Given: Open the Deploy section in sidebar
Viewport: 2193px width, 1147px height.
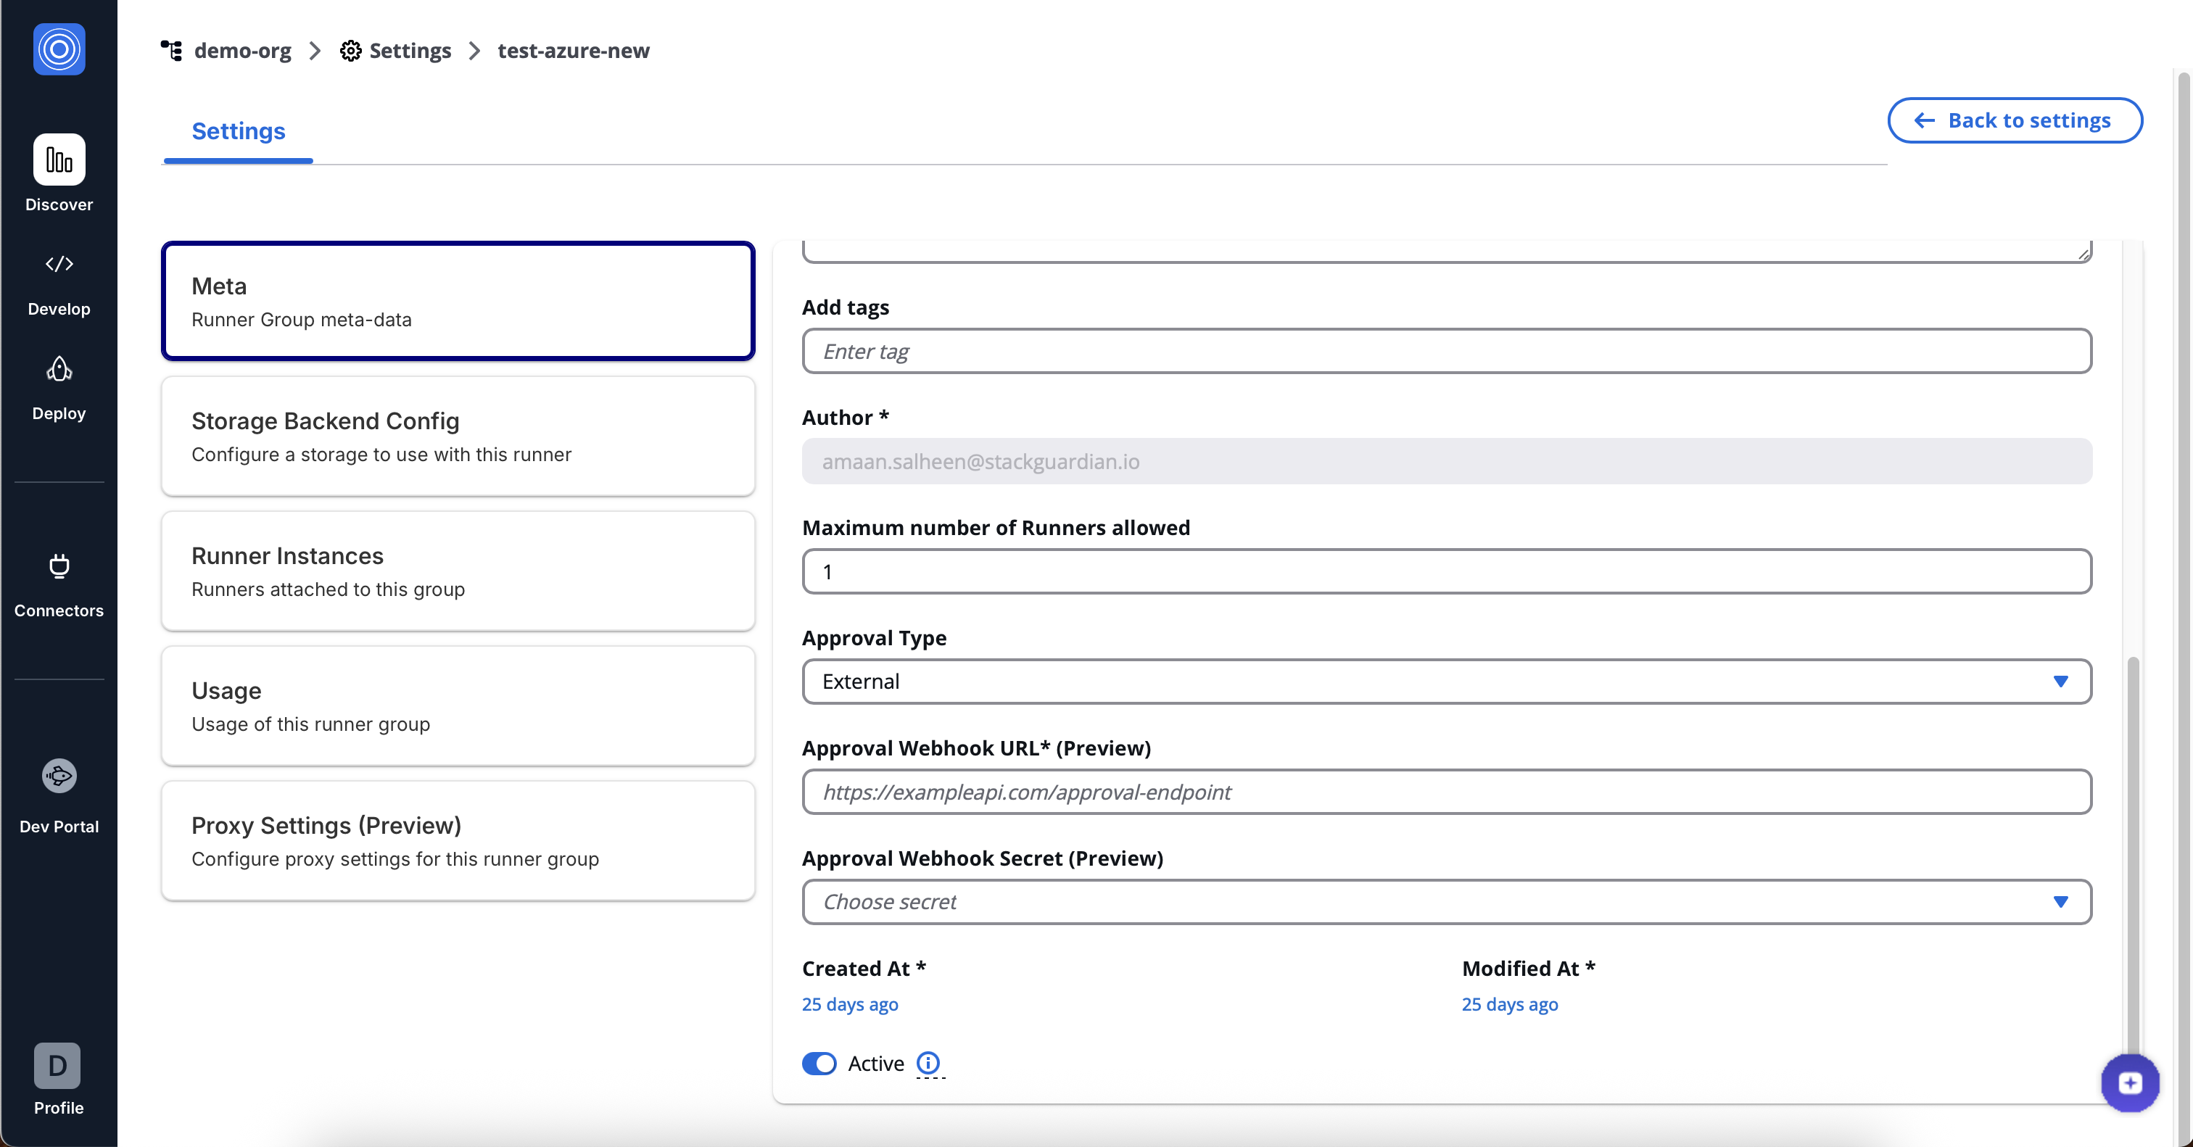Looking at the screenshot, I should 59,386.
